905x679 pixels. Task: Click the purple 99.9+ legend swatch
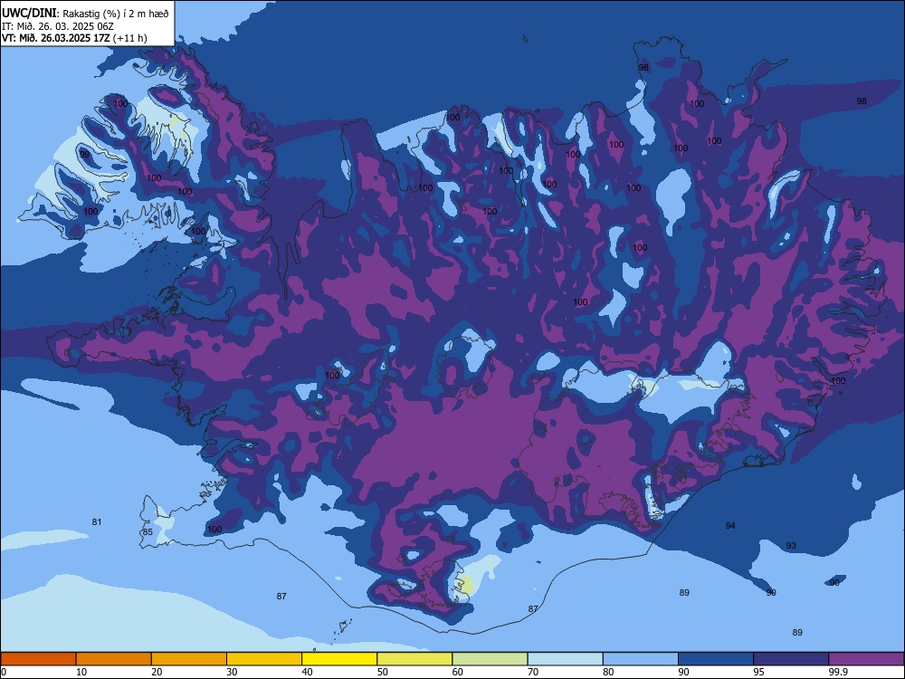tap(866, 659)
